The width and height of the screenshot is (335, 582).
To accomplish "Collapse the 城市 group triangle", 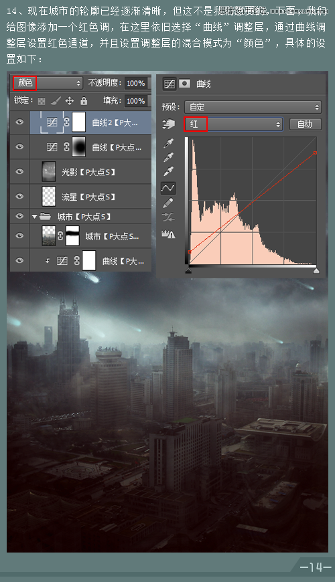I will coord(34,216).
